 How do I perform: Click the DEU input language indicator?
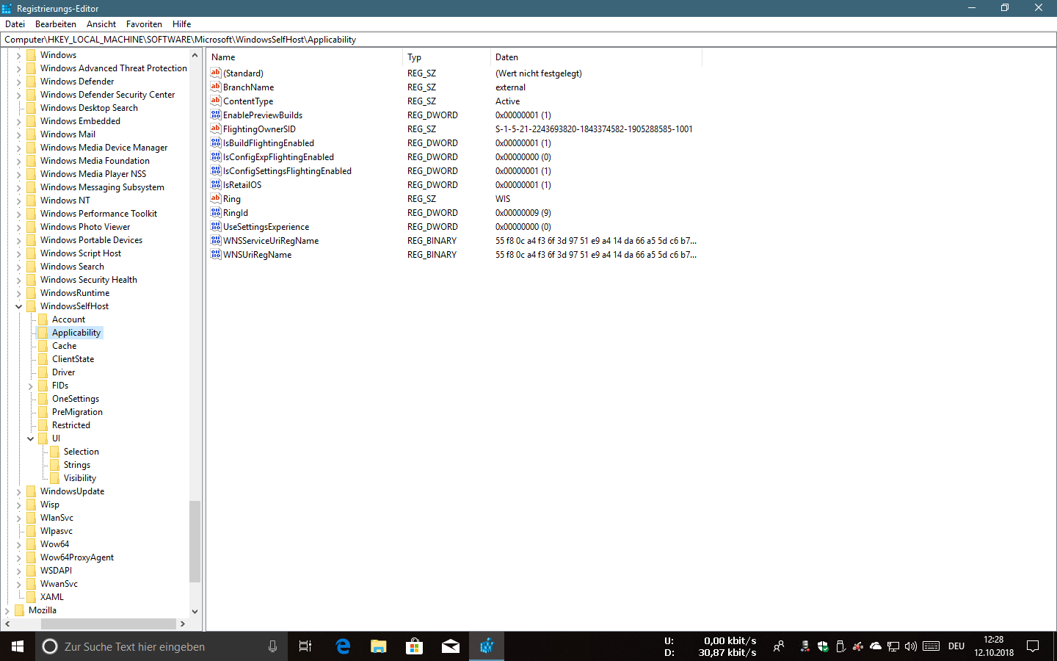tap(956, 646)
